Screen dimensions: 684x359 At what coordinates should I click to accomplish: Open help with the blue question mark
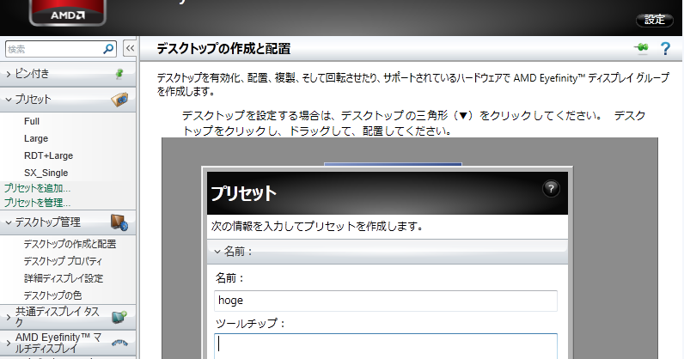(x=665, y=48)
